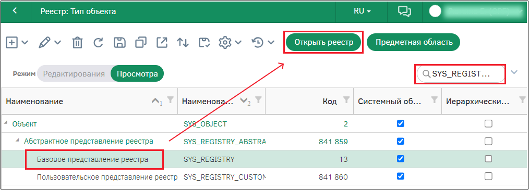
Task: Click the add record plus icon
Action: 12,43
